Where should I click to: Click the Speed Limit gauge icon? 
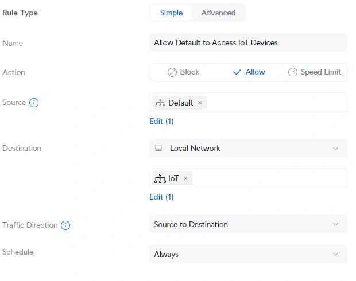coord(293,72)
